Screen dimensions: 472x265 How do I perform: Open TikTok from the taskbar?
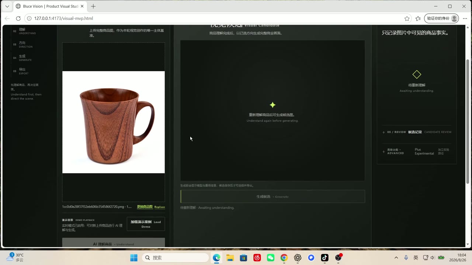(x=324, y=258)
